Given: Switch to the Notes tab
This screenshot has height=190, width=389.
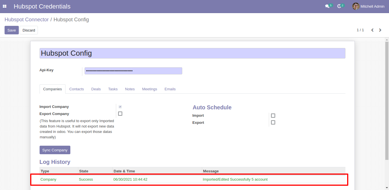Looking at the screenshot, I should coord(130,89).
